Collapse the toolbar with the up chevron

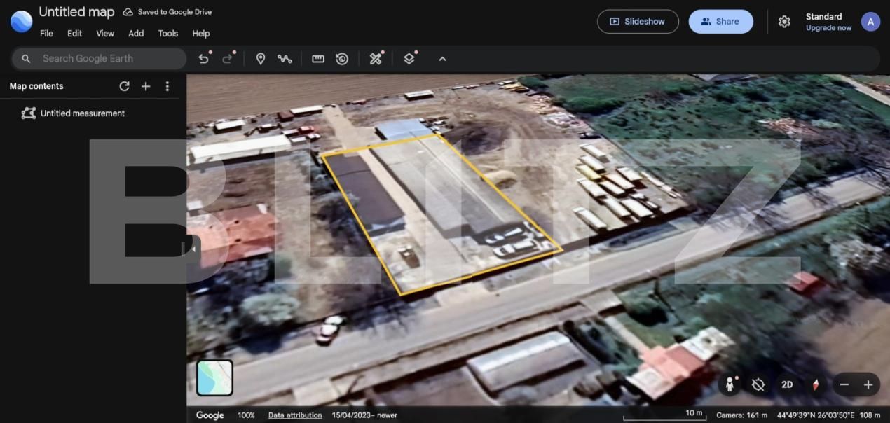point(442,59)
